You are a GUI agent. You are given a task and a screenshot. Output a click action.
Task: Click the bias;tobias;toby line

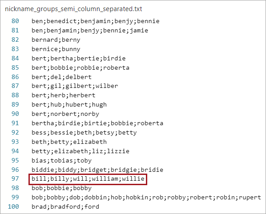coord(61,161)
